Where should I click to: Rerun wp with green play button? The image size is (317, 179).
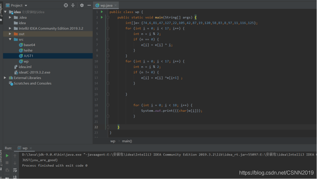point(7,156)
